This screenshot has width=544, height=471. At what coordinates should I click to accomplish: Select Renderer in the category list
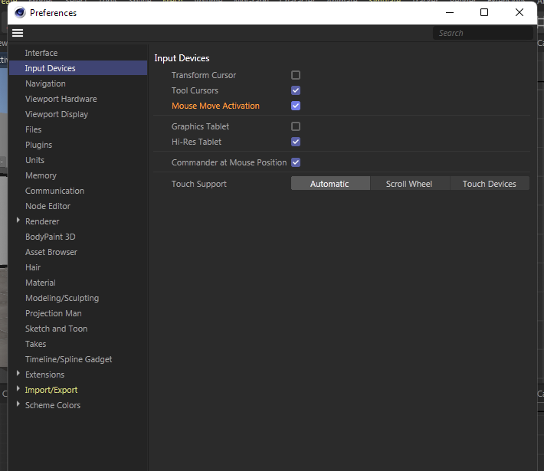(x=42, y=221)
